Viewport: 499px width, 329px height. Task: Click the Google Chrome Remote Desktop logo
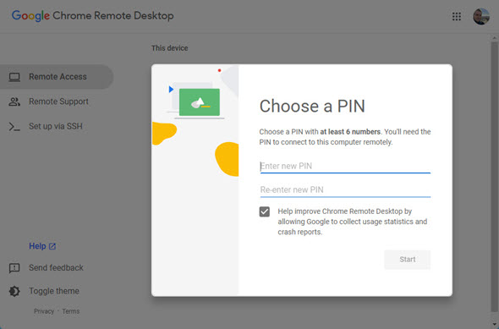pyautogui.click(x=92, y=15)
